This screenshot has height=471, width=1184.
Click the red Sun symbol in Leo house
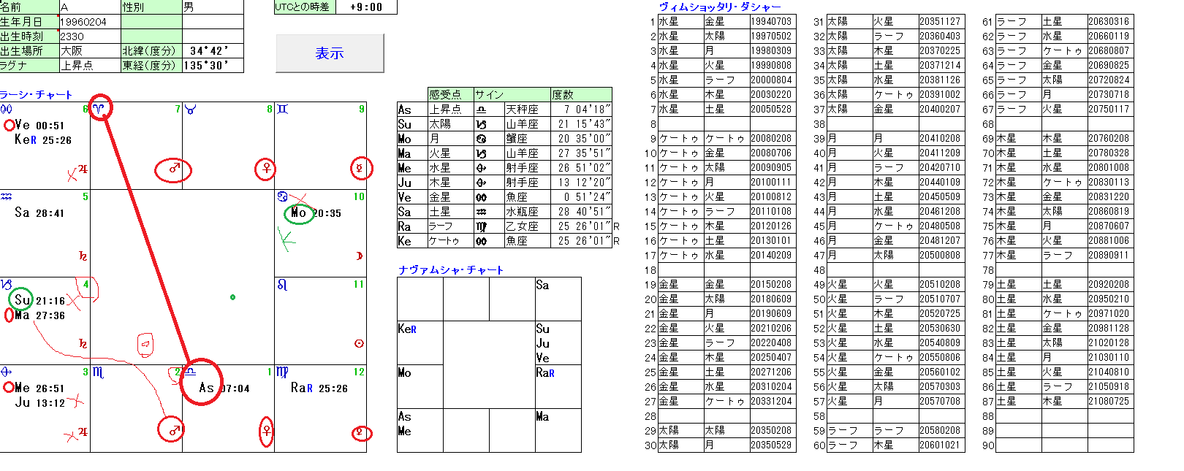359,343
